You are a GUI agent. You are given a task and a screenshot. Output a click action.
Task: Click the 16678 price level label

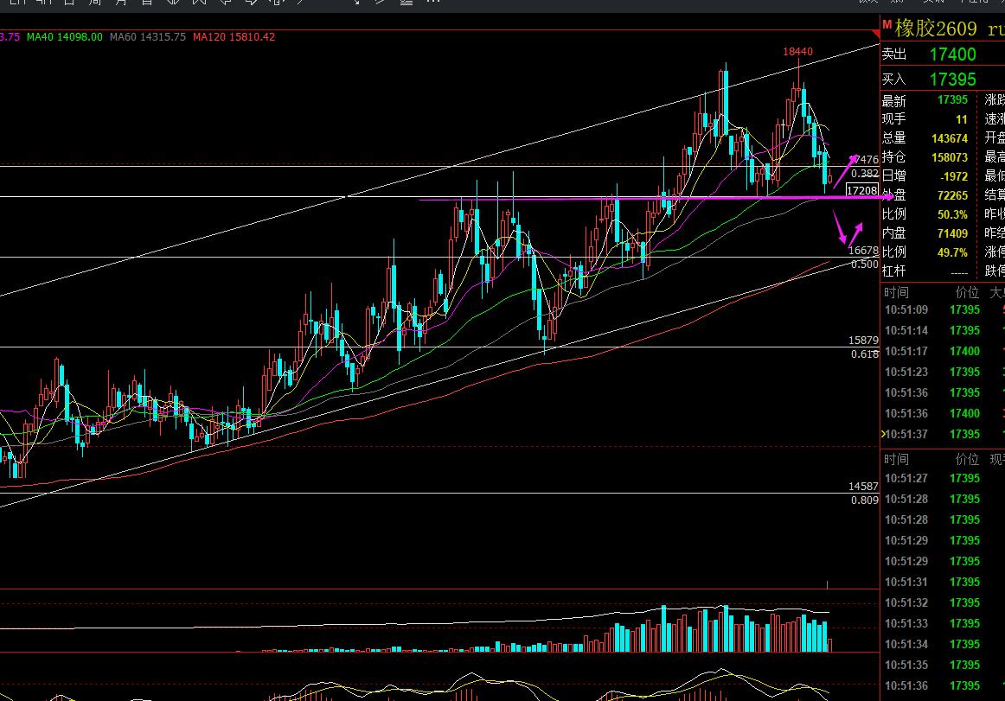(x=863, y=251)
